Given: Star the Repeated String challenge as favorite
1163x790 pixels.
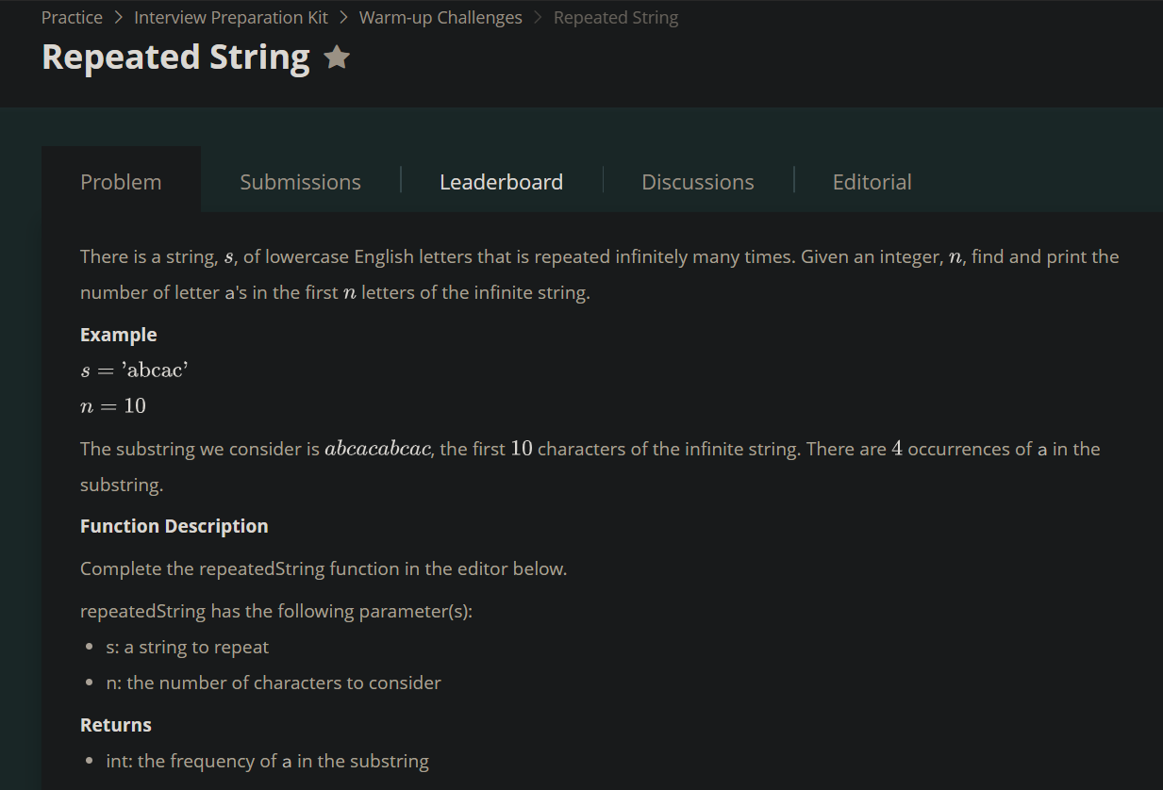Looking at the screenshot, I should [x=337, y=58].
